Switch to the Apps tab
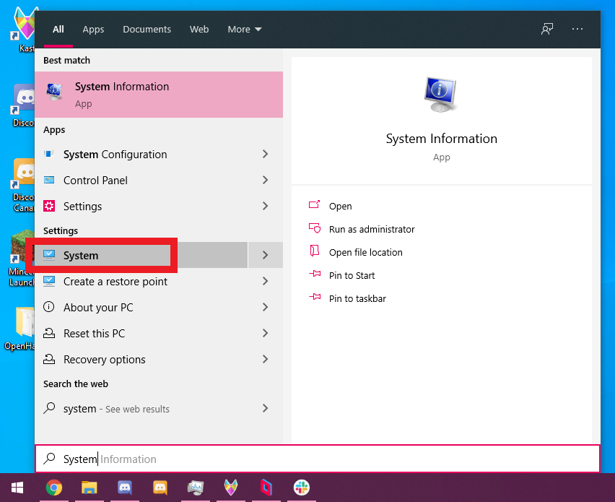The width and height of the screenshot is (615, 502). pos(93,30)
